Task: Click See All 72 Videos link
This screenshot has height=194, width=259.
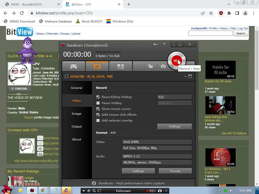Action: click(x=234, y=133)
